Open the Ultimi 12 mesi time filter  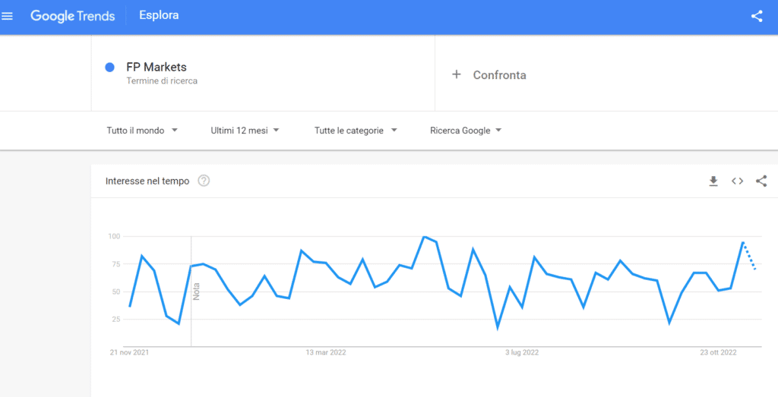pyautogui.click(x=245, y=131)
